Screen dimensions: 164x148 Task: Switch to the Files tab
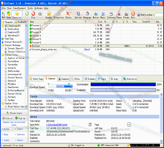[x=77, y=79]
